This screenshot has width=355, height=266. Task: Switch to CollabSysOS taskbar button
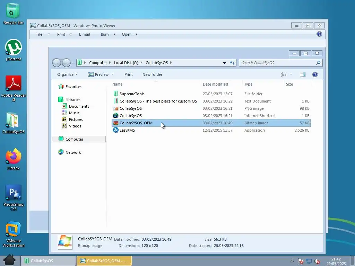48,261
